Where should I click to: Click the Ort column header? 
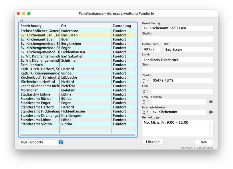pyautogui.click(x=85, y=26)
